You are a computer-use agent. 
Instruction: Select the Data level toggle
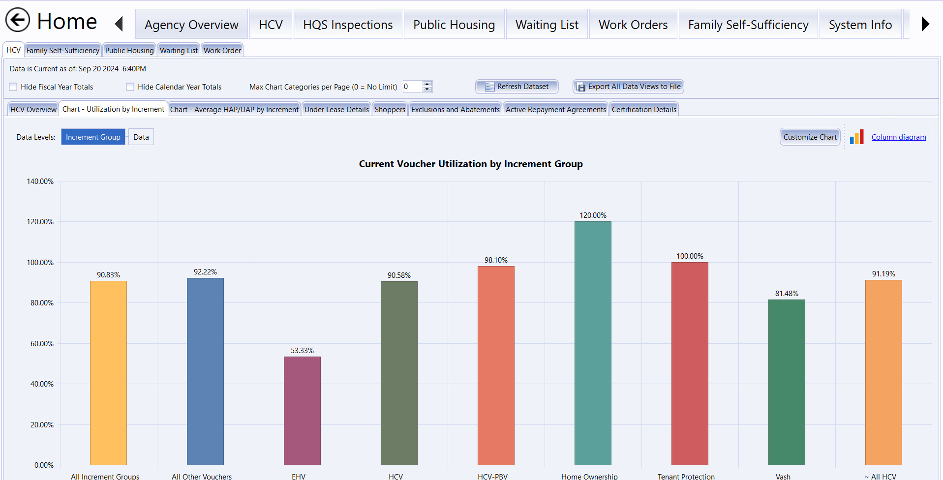pyautogui.click(x=141, y=137)
